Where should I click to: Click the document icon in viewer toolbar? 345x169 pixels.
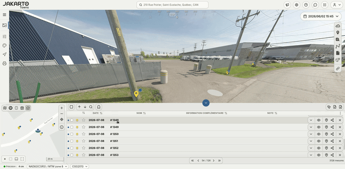(x=338, y=53)
